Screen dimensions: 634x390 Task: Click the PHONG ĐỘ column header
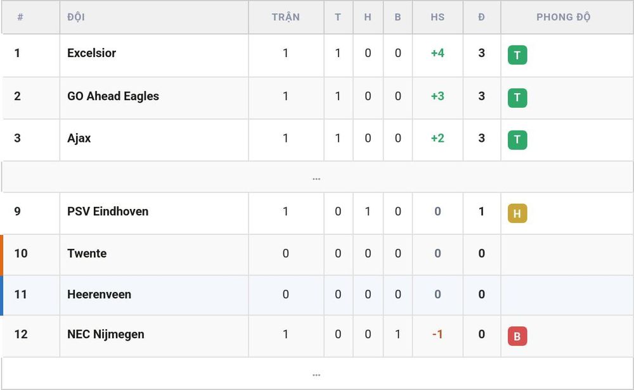click(x=563, y=17)
